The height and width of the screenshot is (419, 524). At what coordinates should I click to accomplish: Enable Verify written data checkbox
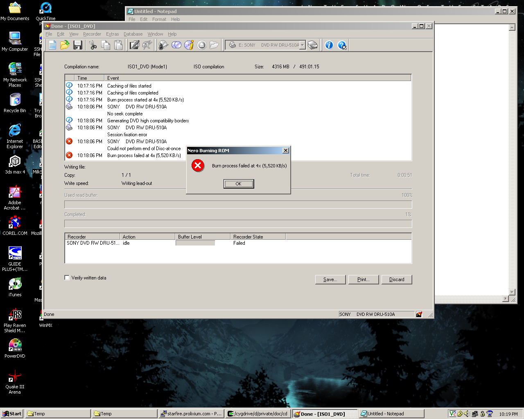pyautogui.click(x=67, y=278)
